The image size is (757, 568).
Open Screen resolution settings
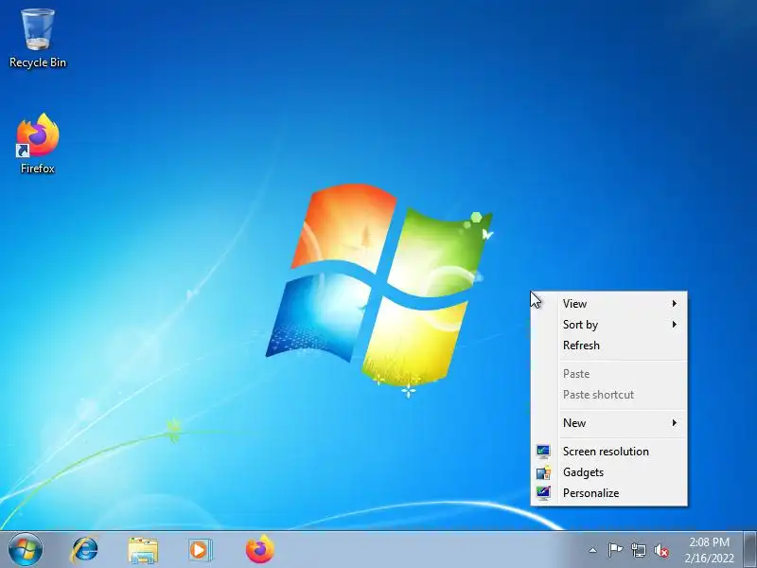[x=608, y=451]
